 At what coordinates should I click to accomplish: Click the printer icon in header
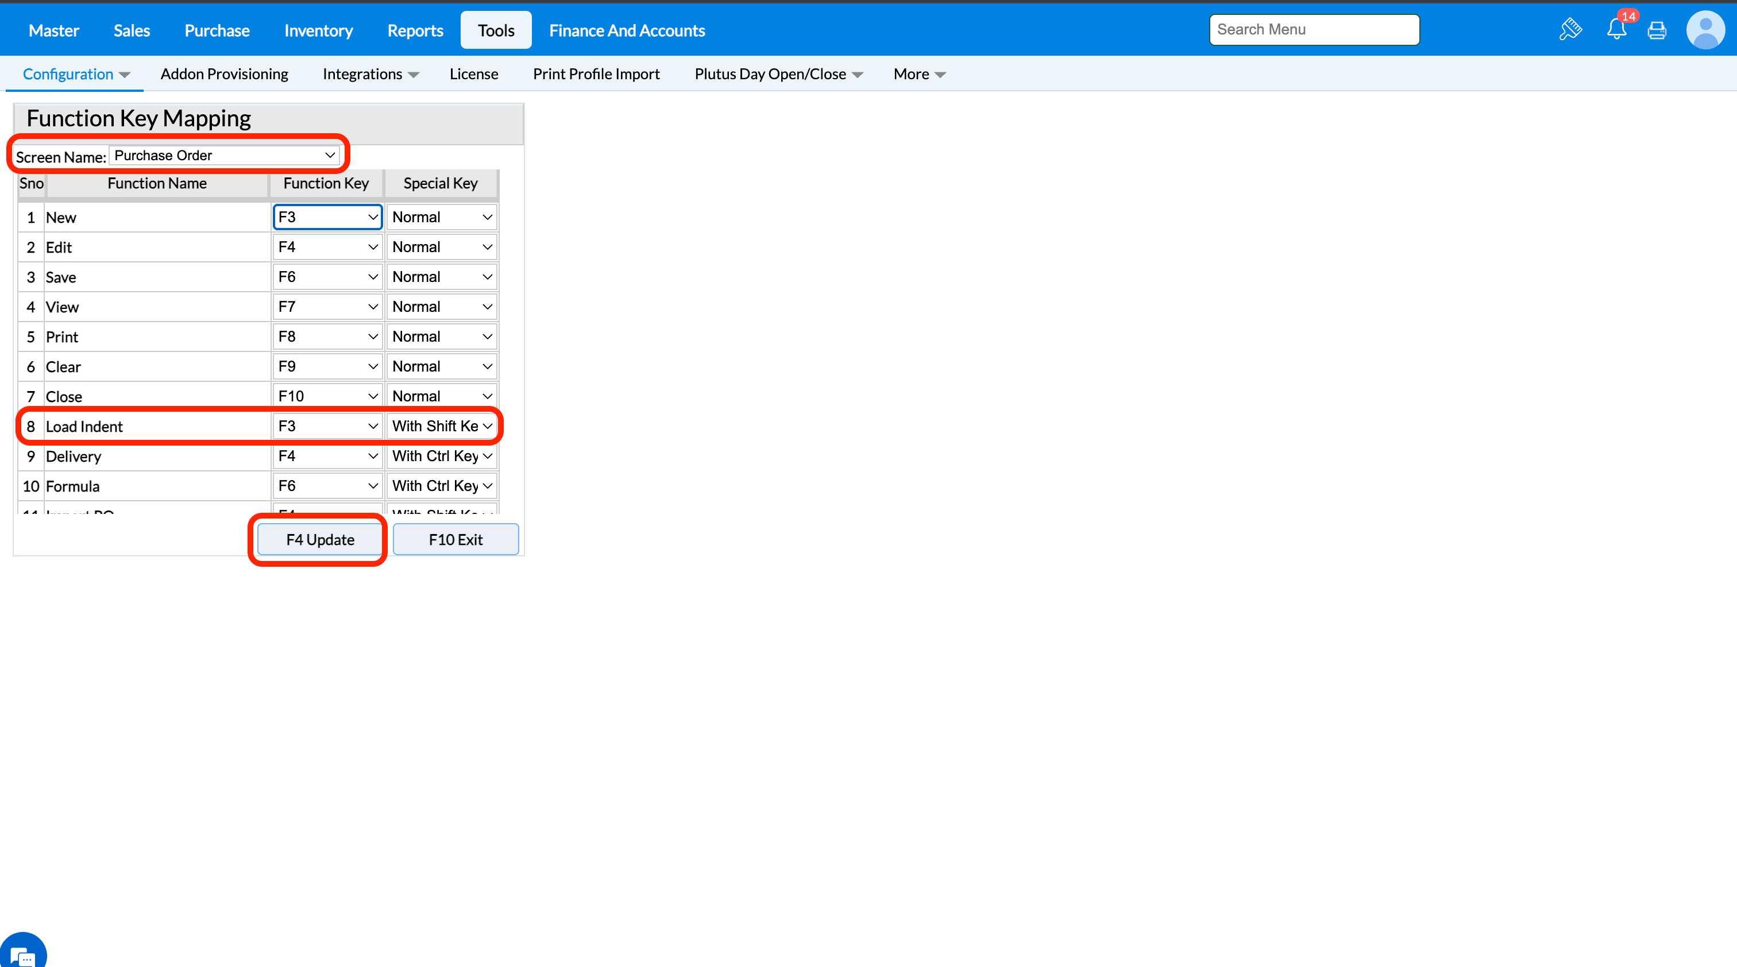click(1657, 30)
